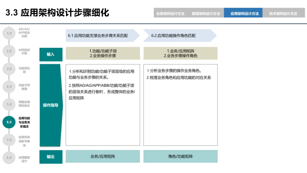
Task: Click the 功能子项梳理 step label
Action: (x=24, y=87)
